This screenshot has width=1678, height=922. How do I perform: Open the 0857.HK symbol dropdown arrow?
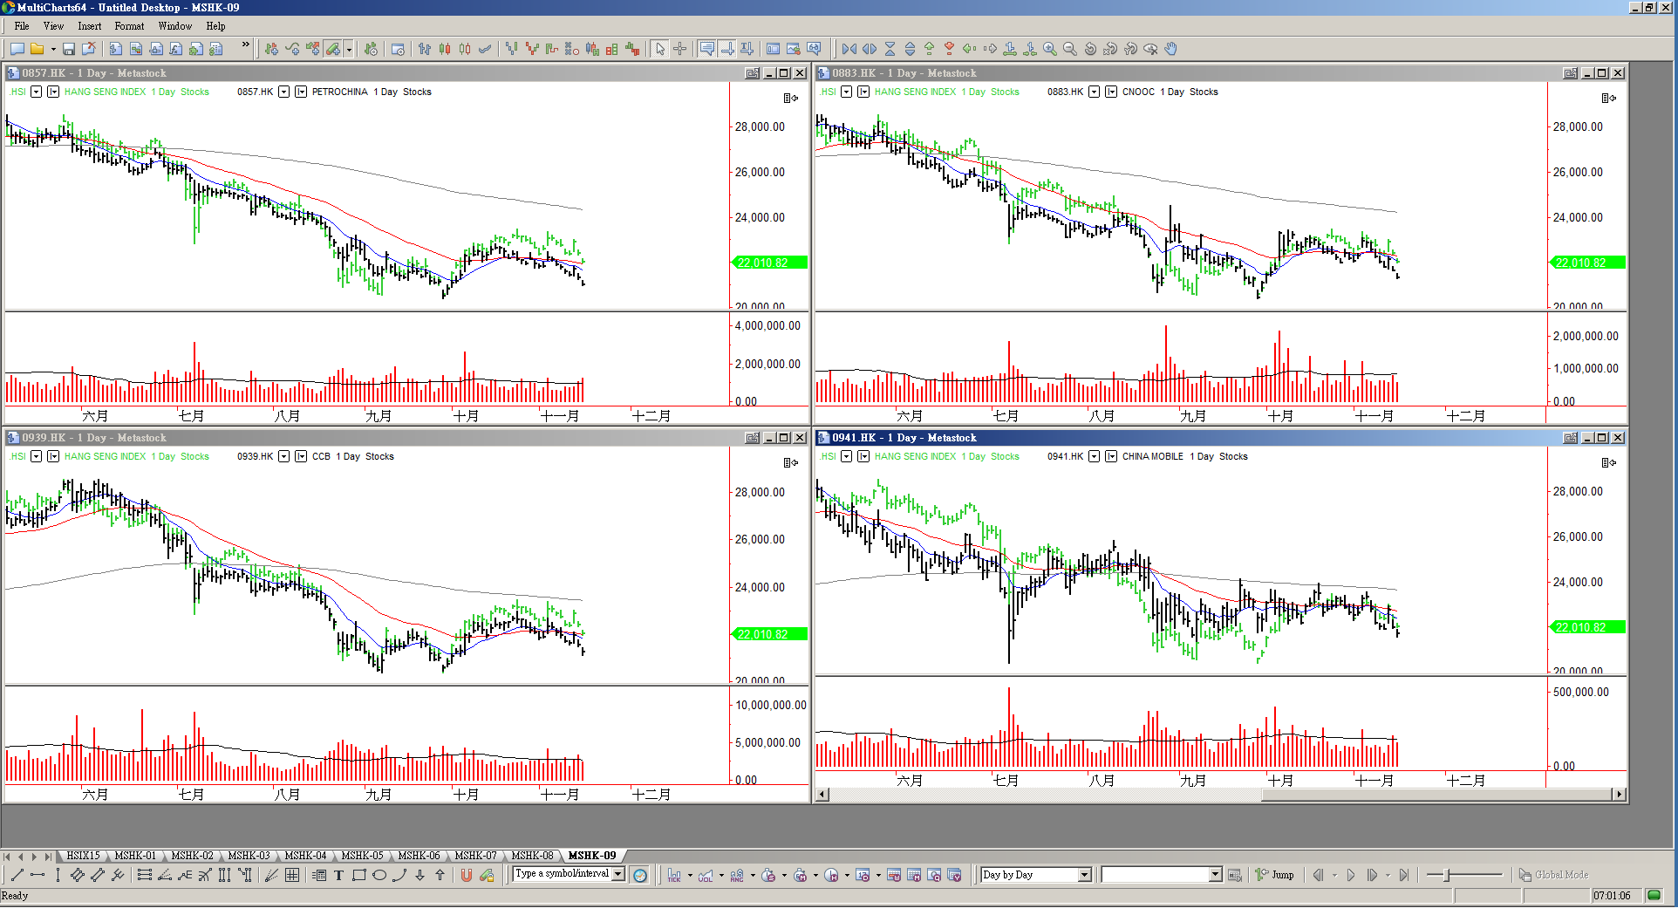click(283, 92)
